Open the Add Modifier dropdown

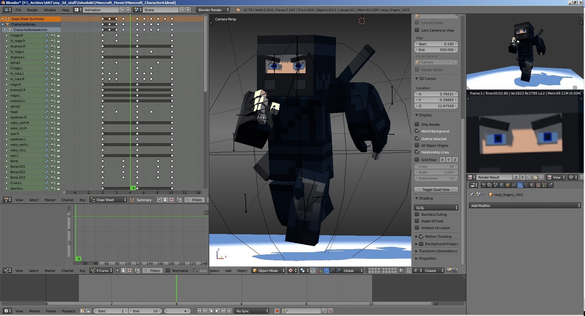click(525, 205)
